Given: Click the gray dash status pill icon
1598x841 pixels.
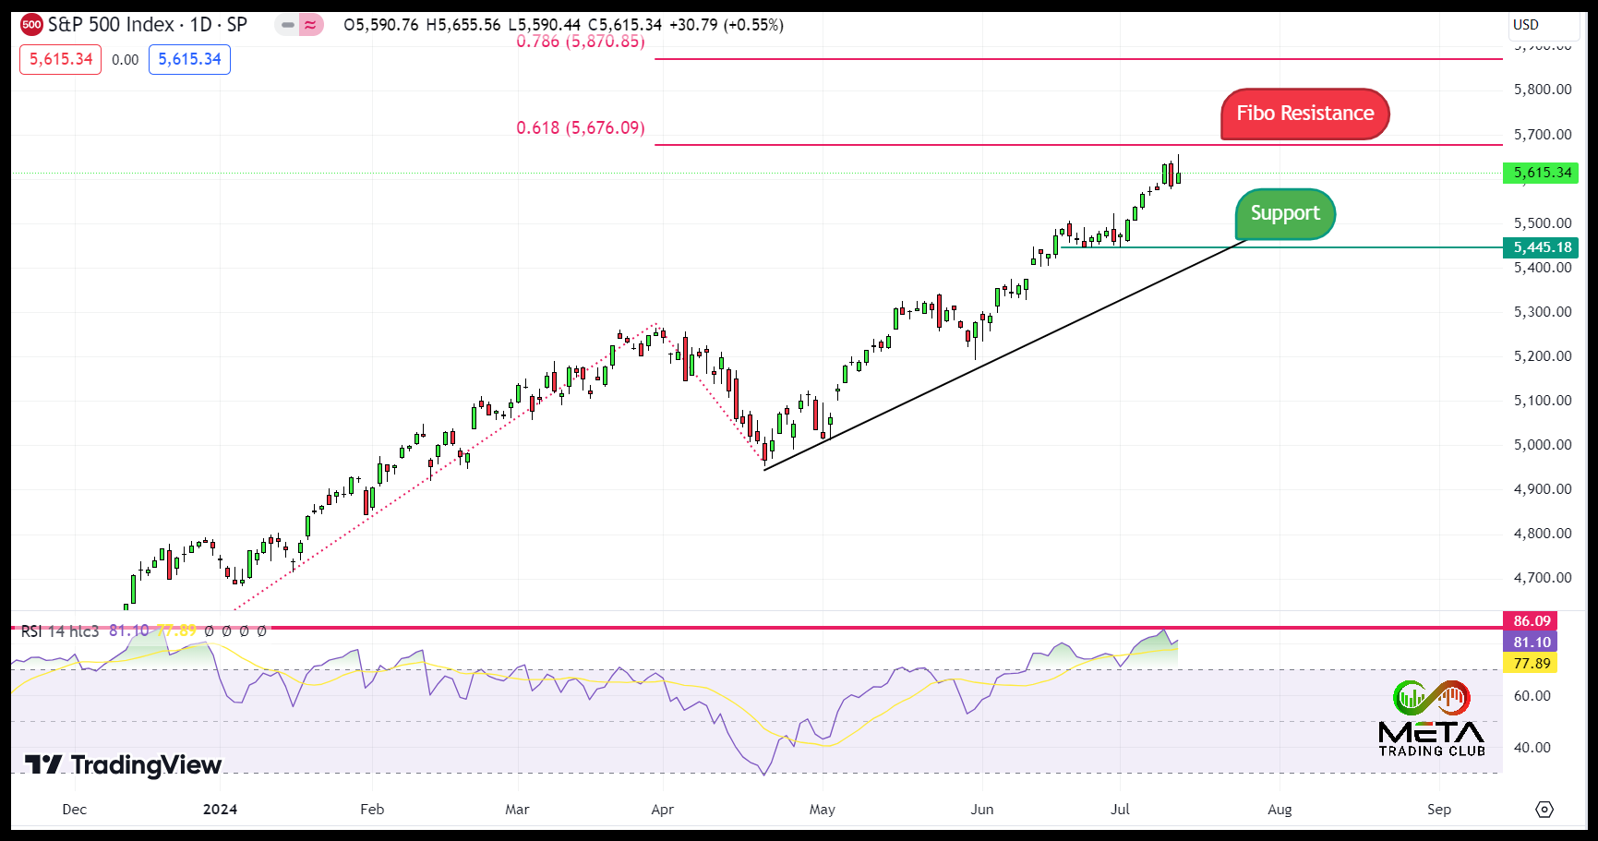Looking at the screenshot, I should pos(288,25).
